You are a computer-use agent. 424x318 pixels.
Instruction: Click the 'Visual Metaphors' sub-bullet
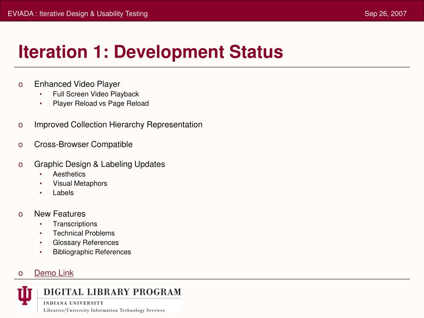coord(80,183)
